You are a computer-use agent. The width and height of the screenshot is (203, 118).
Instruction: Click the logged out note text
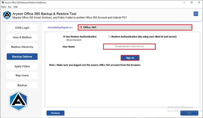point(95,65)
